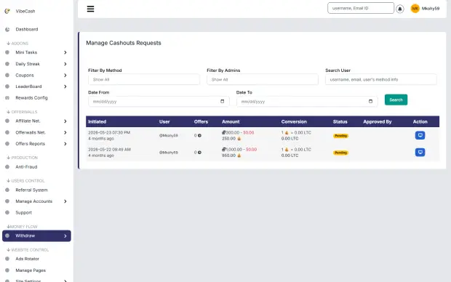
Task: Click the Manage Cashouts Requests heading
Action: pyautogui.click(x=124, y=43)
